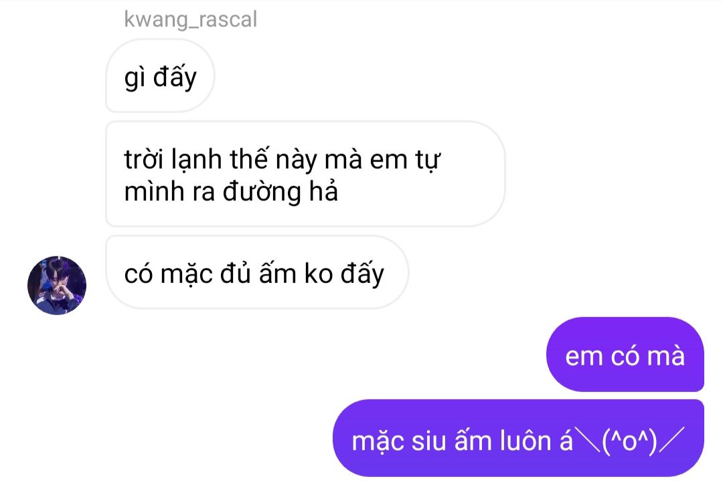Open kwang_rascal's profile picture avatar
The image size is (723, 489).
click(x=57, y=285)
